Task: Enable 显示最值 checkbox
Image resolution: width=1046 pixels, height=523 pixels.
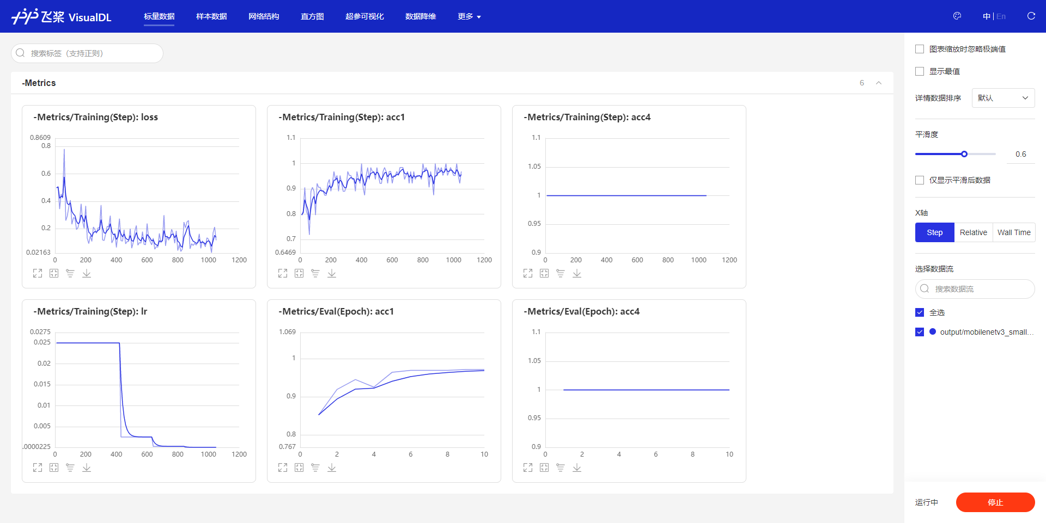Action: 920,71
